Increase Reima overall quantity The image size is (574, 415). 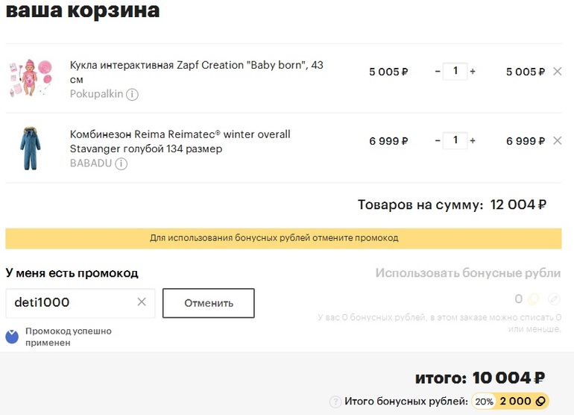(x=473, y=140)
